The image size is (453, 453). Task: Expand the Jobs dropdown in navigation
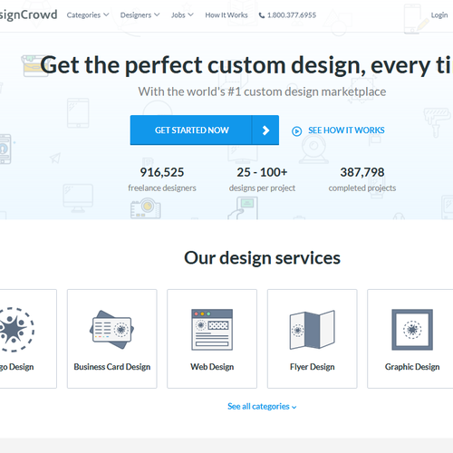182,14
